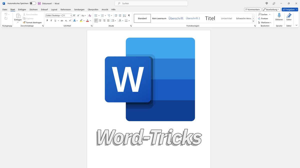Click the Kommentare button
This screenshot has height=168, width=300.
tap(252, 9)
